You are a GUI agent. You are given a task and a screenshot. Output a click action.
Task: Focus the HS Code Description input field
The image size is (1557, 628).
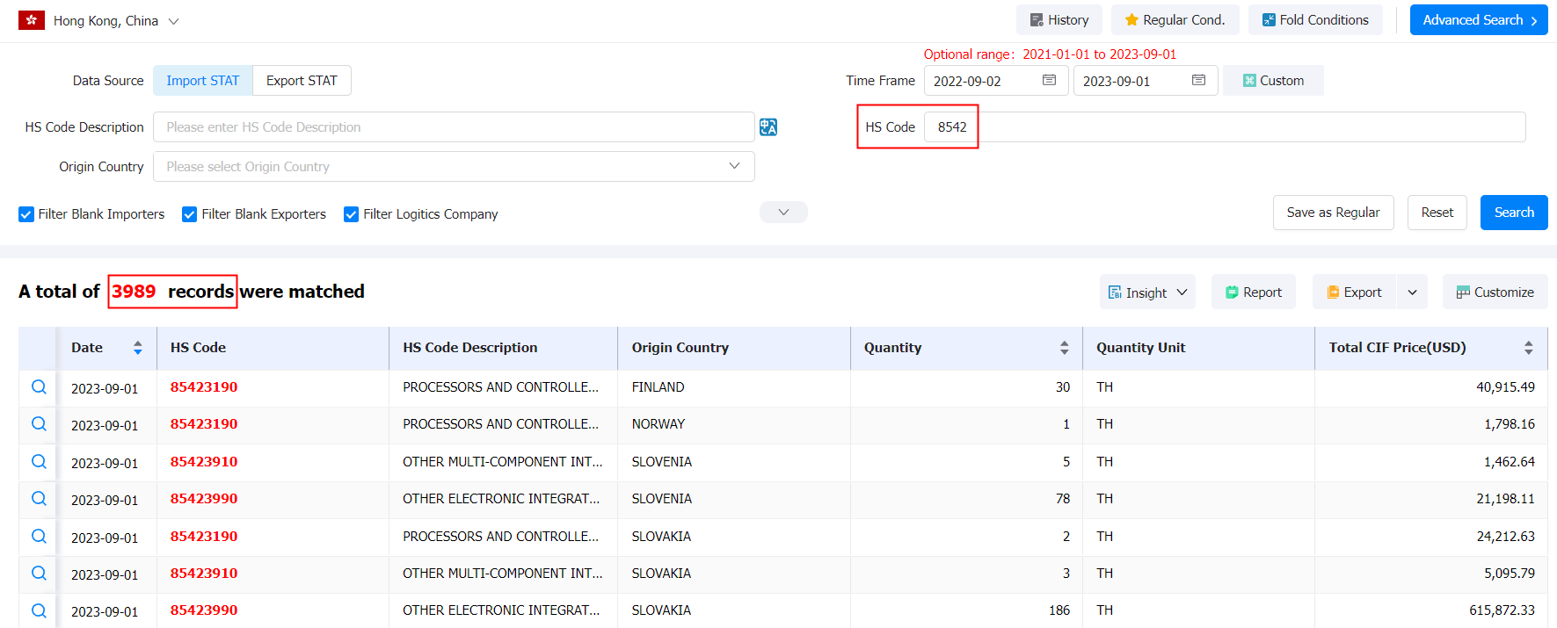point(454,127)
